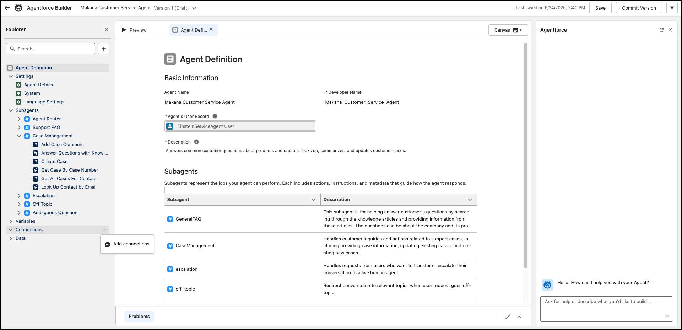Click the System settings gear icon

click(x=18, y=93)
